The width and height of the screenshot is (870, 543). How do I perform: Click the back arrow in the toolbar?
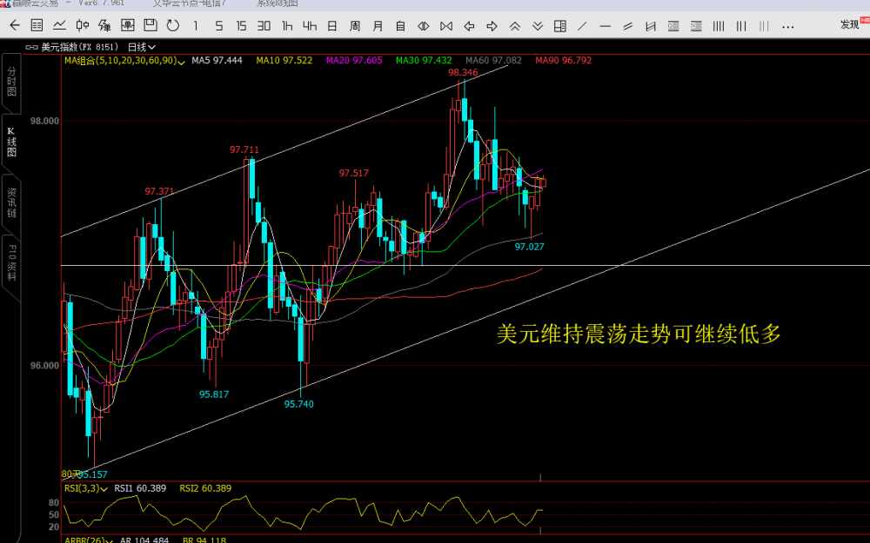click(15, 25)
